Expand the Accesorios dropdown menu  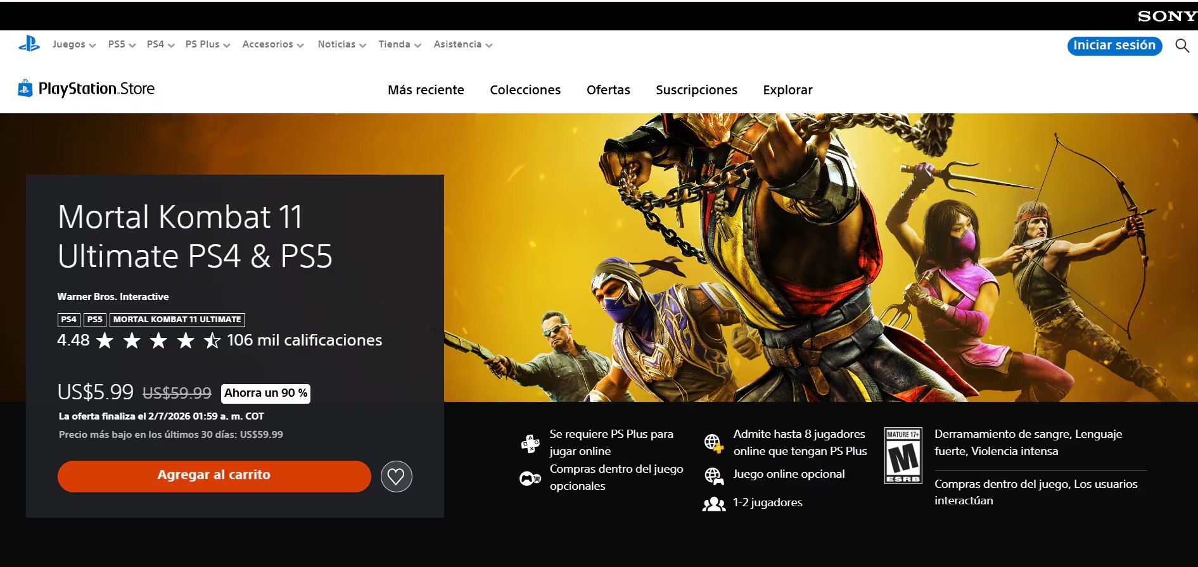click(x=273, y=44)
